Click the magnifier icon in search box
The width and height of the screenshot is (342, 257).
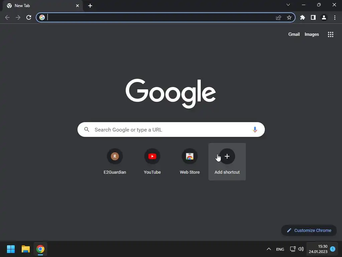(87, 130)
